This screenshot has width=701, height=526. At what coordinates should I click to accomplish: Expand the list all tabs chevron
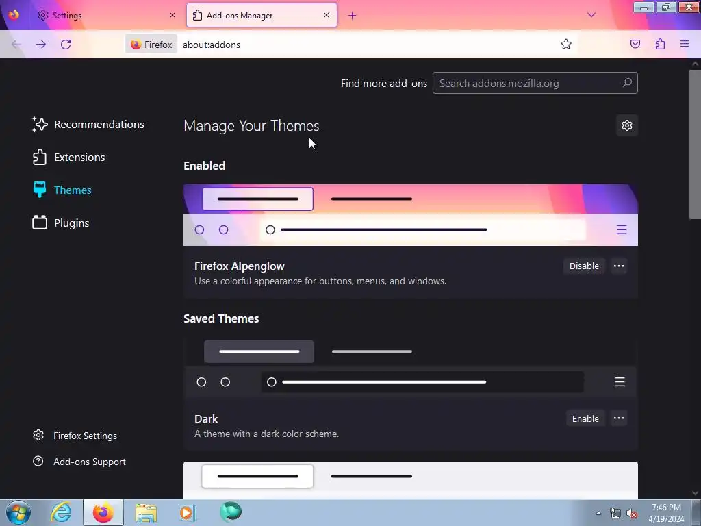(x=591, y=15)
